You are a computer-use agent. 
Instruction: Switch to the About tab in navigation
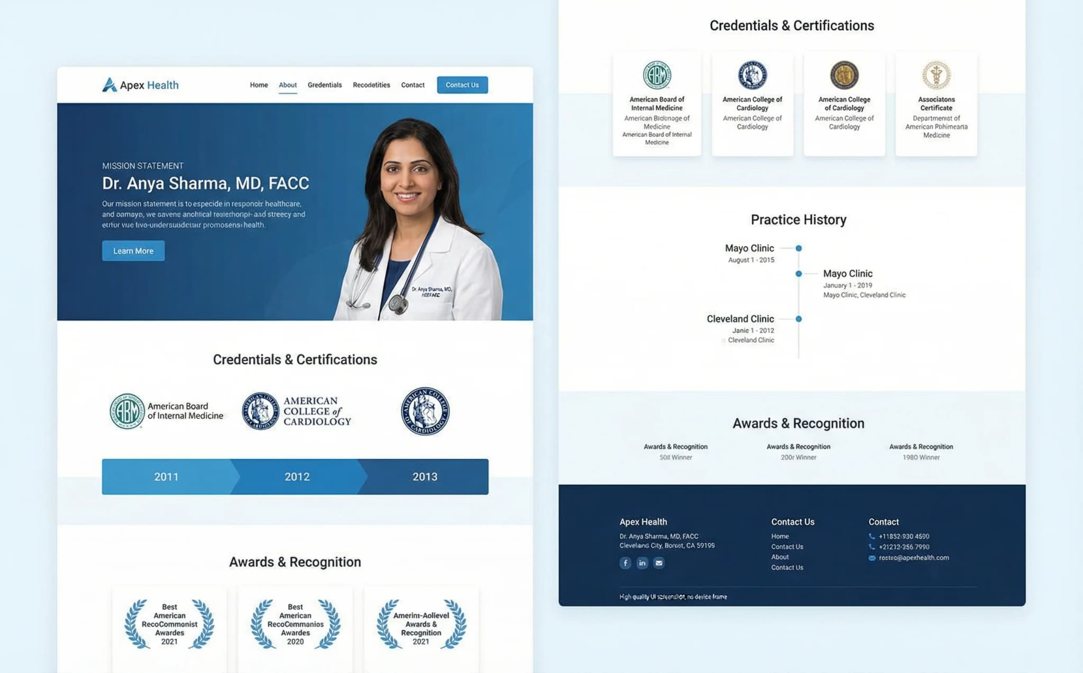[x=288, y=85]
